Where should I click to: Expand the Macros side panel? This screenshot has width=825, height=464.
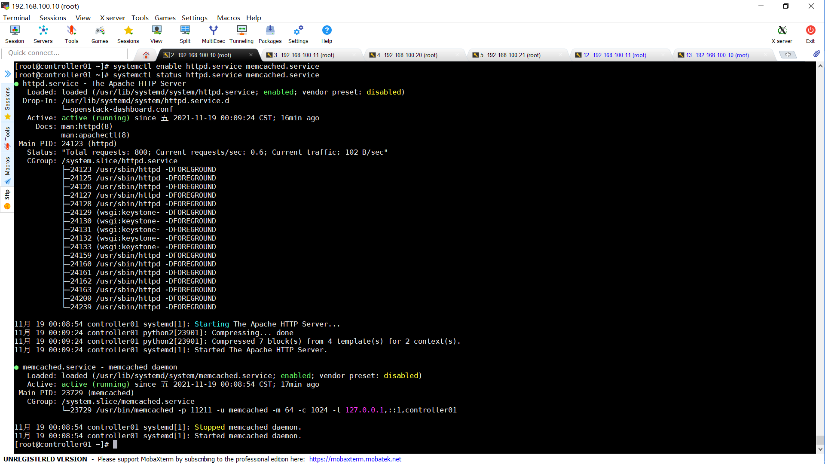pos(7,170)
